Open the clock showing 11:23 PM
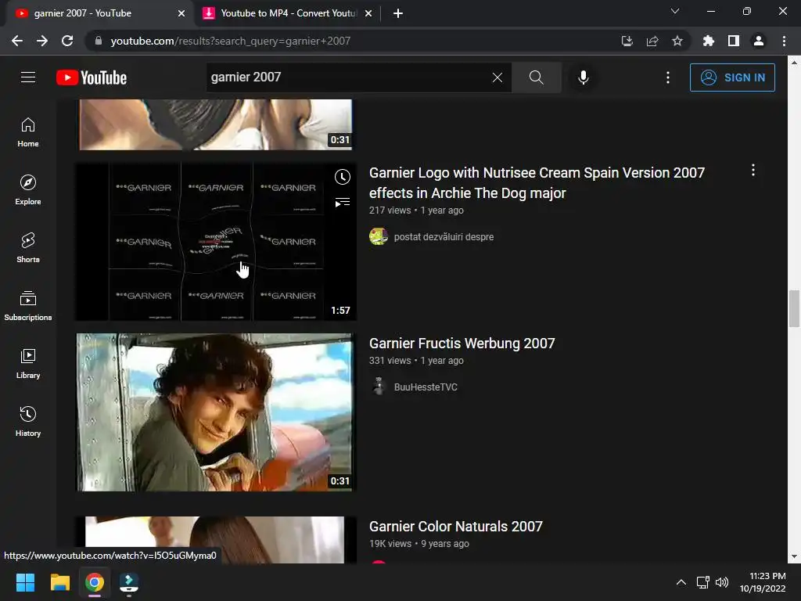This screenshot has height=601, width=801. coord(763,582)
